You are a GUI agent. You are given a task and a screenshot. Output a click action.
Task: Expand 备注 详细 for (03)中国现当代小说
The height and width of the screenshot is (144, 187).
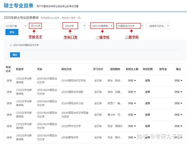[178, 103]
